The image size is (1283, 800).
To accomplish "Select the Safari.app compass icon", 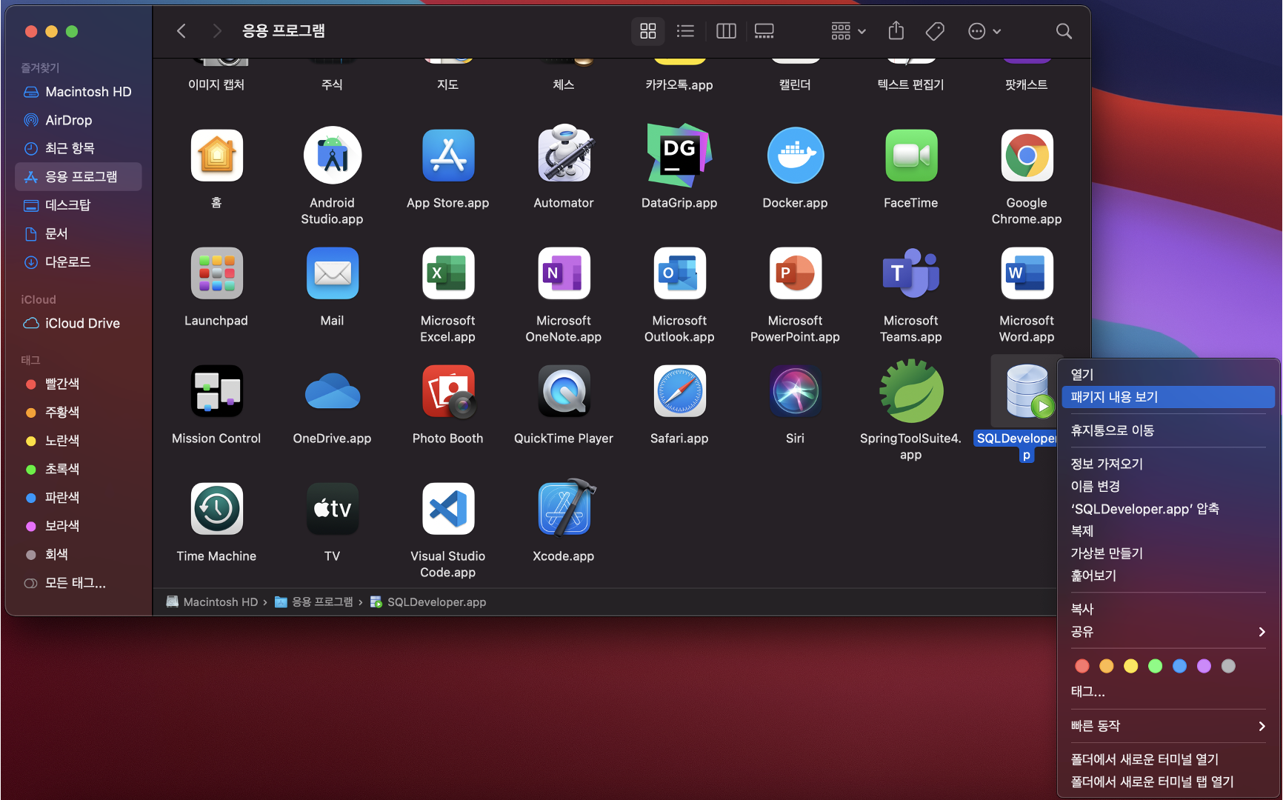I will [x=679, y=391].
